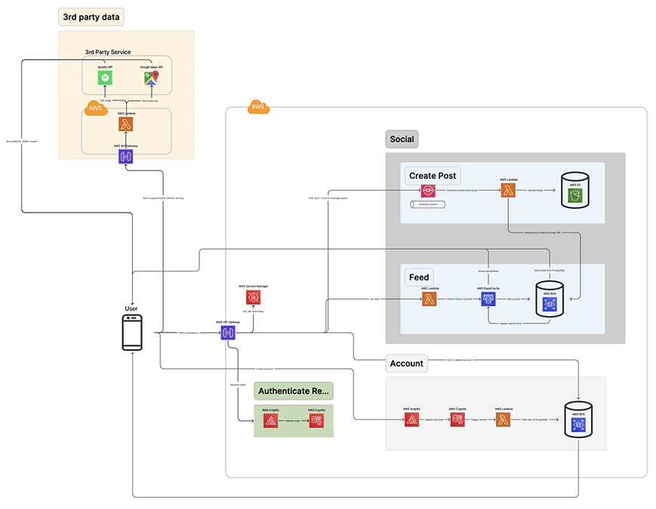Select the 'Get songs' arrow label
The height and width of the screenshot is (509, 656).
(x=106, y=101)
